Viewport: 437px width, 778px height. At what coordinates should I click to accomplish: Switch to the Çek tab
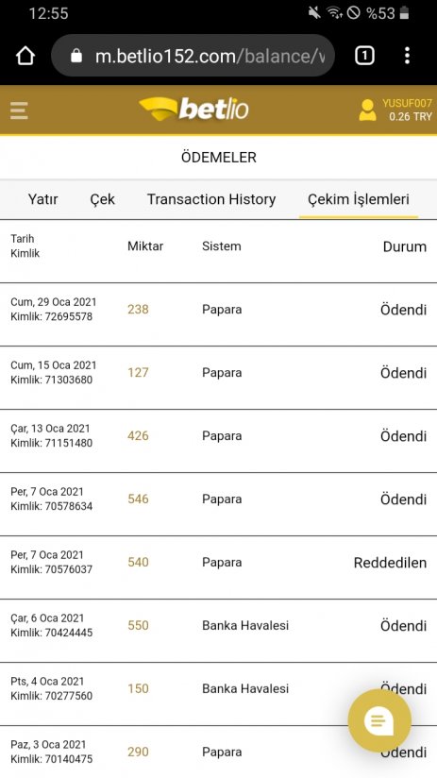pos(102,199)
